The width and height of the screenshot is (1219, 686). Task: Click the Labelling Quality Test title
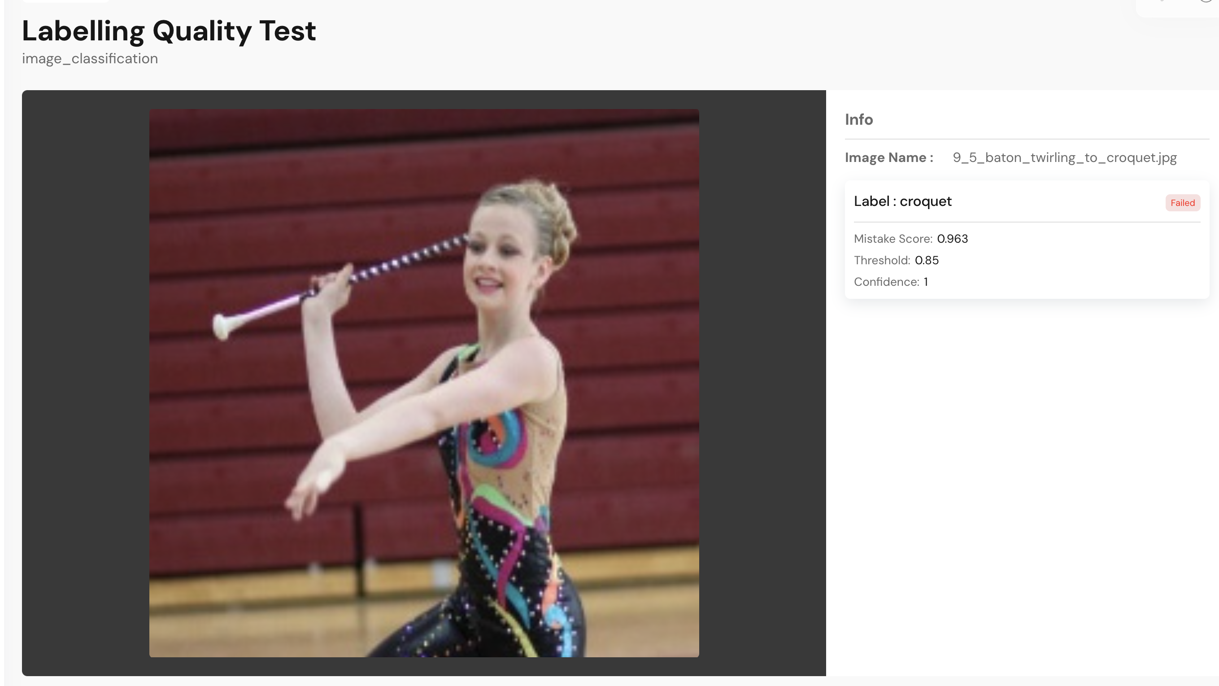(169, 31)
